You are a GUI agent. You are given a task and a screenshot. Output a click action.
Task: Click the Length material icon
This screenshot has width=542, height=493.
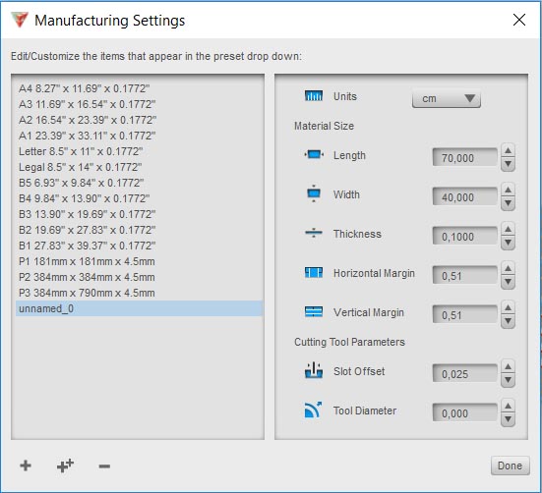[x=314, y=154]
